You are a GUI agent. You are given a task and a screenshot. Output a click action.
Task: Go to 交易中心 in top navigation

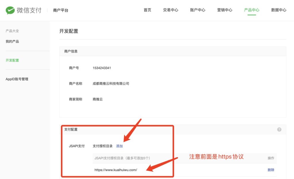pos(171,10)
